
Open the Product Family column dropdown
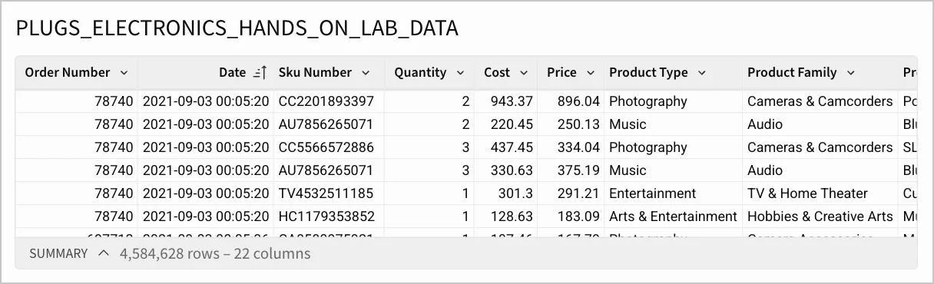click(x=850, y=73)
